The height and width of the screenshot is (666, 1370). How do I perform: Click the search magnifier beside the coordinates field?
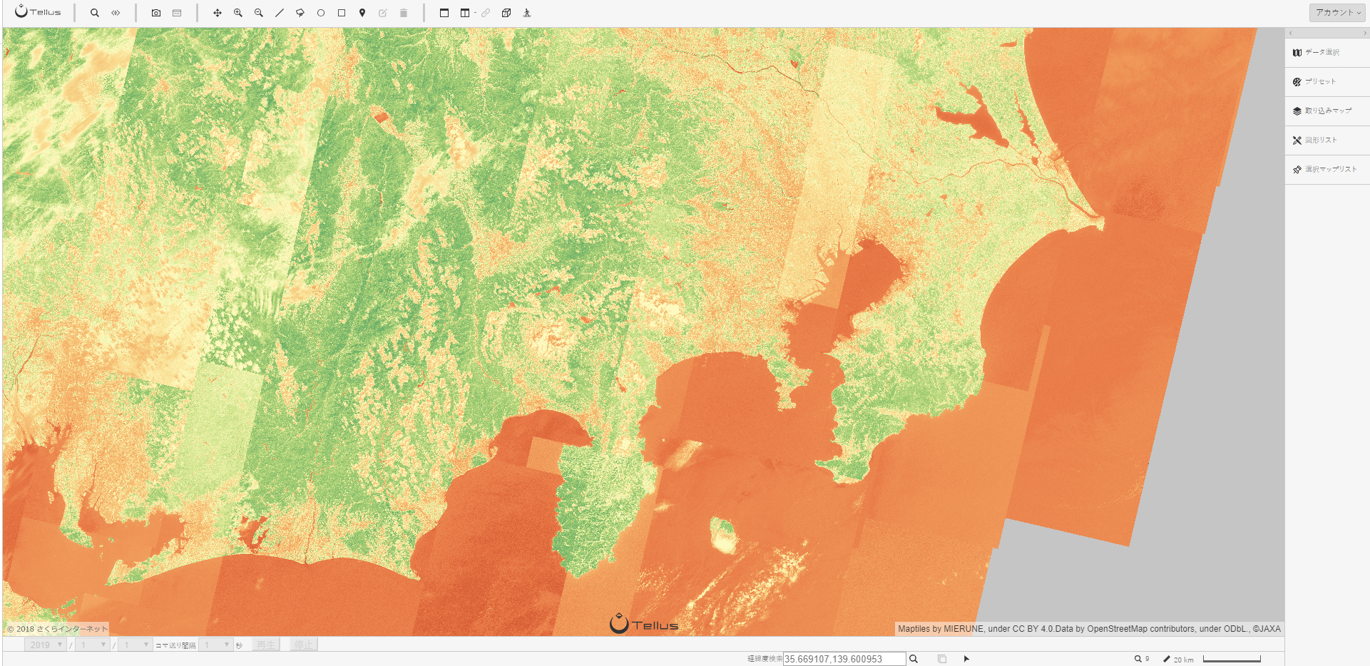tap(914, 659)
